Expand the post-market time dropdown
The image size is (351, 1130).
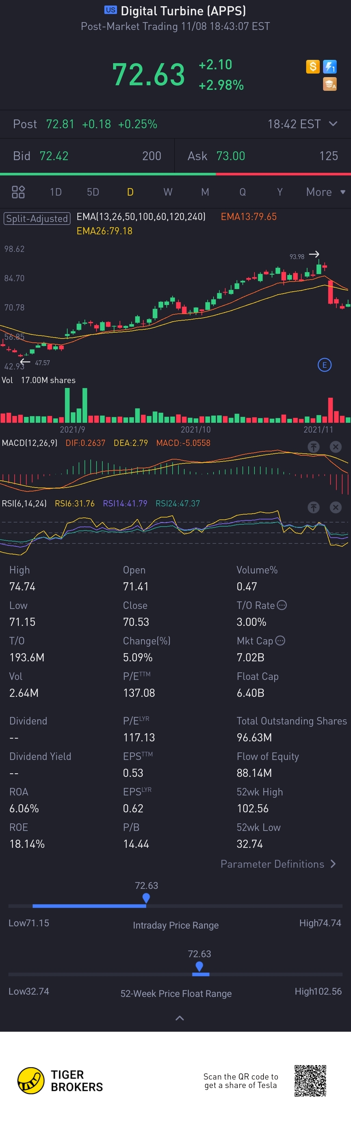333,124
